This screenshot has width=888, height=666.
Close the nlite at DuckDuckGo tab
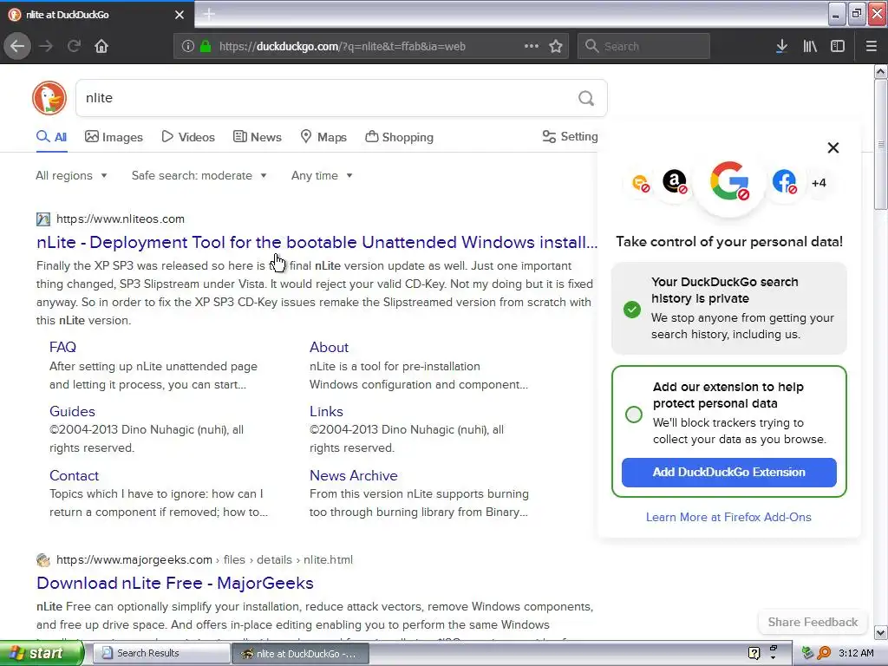pos(180,15)
